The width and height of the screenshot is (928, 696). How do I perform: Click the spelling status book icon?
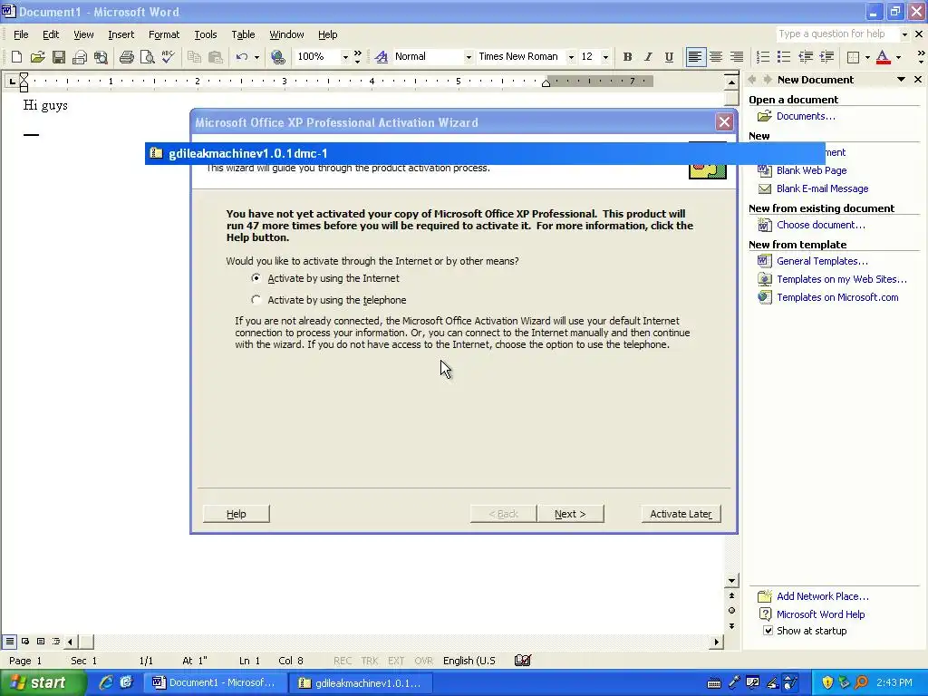(x=523, y=660)
